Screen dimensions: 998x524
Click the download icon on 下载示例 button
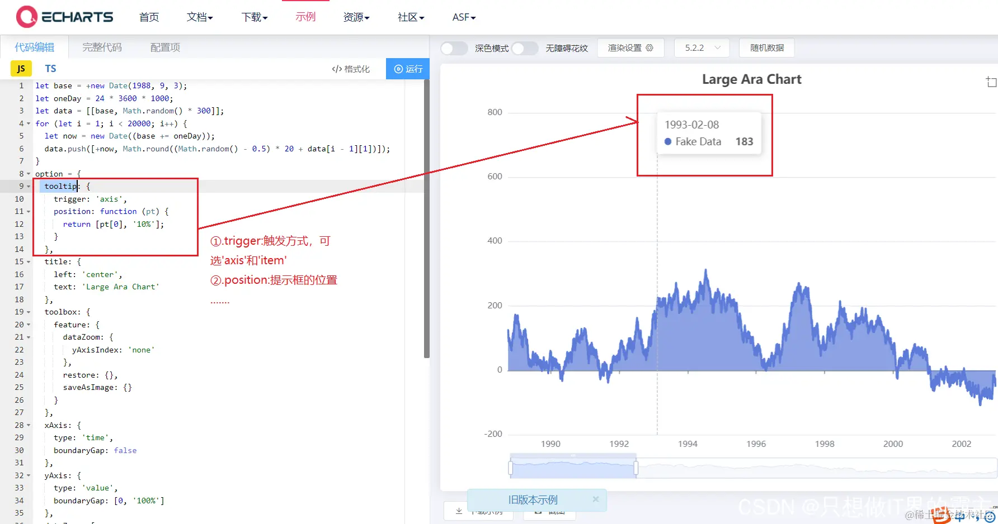coord(458,511)
